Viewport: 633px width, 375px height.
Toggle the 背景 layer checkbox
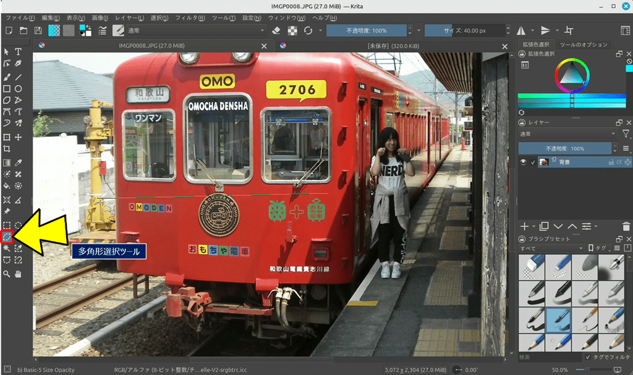[533, 162]
